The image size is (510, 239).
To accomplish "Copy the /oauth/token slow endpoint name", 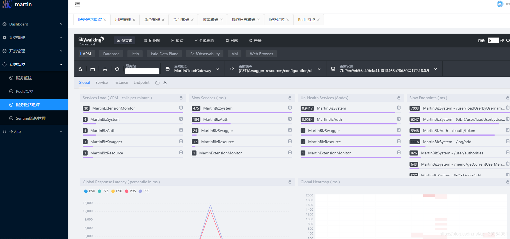I will tap(507, 130).
